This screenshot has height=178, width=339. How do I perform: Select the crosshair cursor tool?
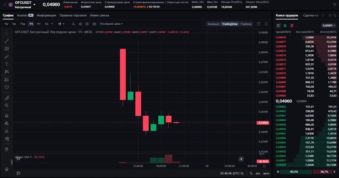click(7, 33)
